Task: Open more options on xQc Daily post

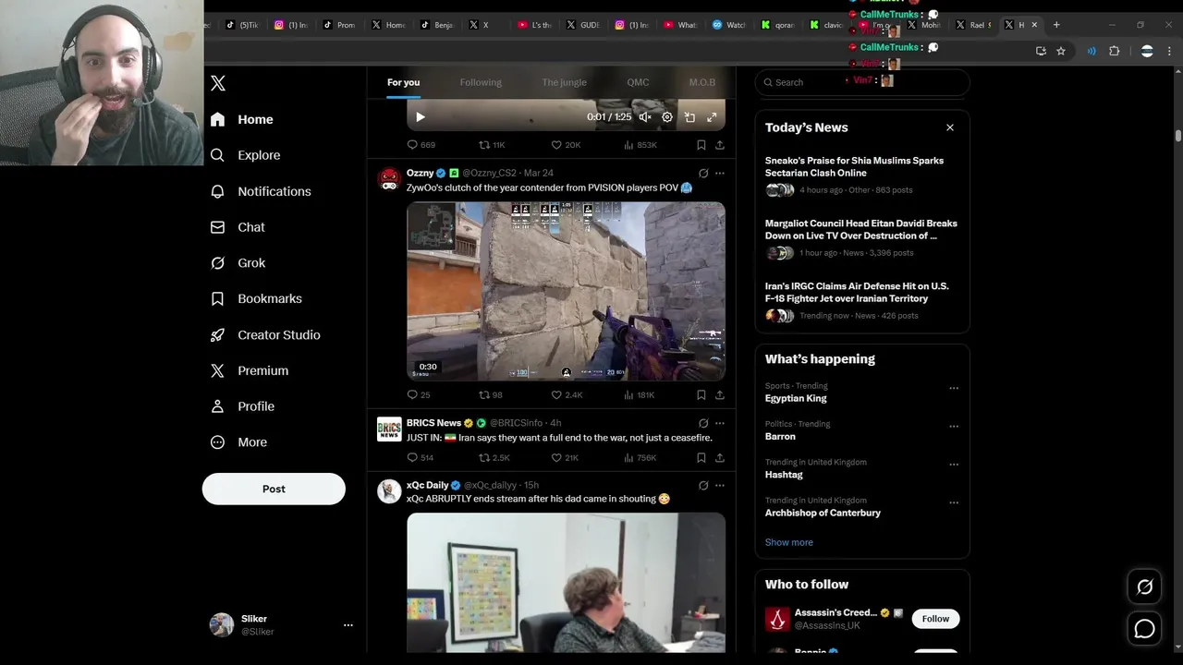Action: 720,485
